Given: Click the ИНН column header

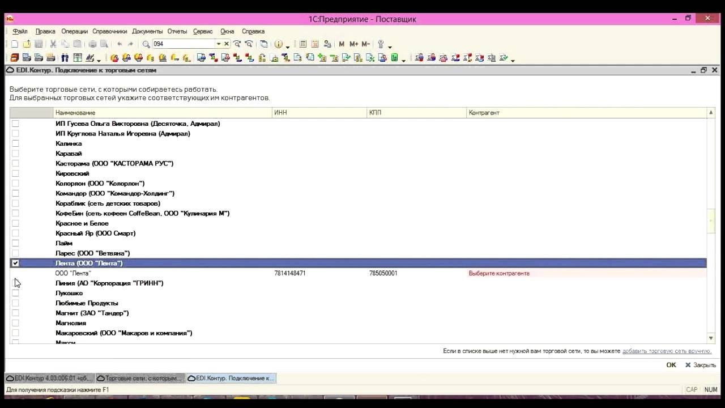Looking at the screenshot, I should click(319, 113).
